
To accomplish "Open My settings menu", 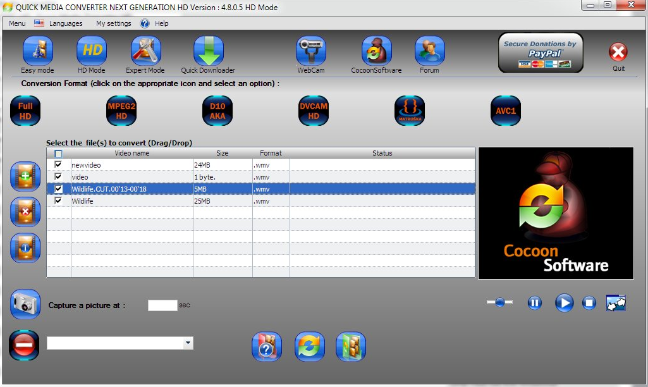I will [114, 23].
